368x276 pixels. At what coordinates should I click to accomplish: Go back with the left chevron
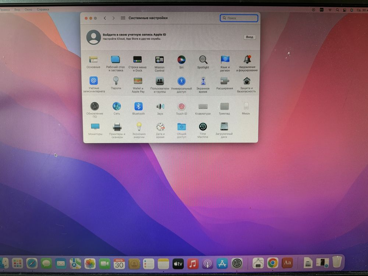(x=105, y=18)
